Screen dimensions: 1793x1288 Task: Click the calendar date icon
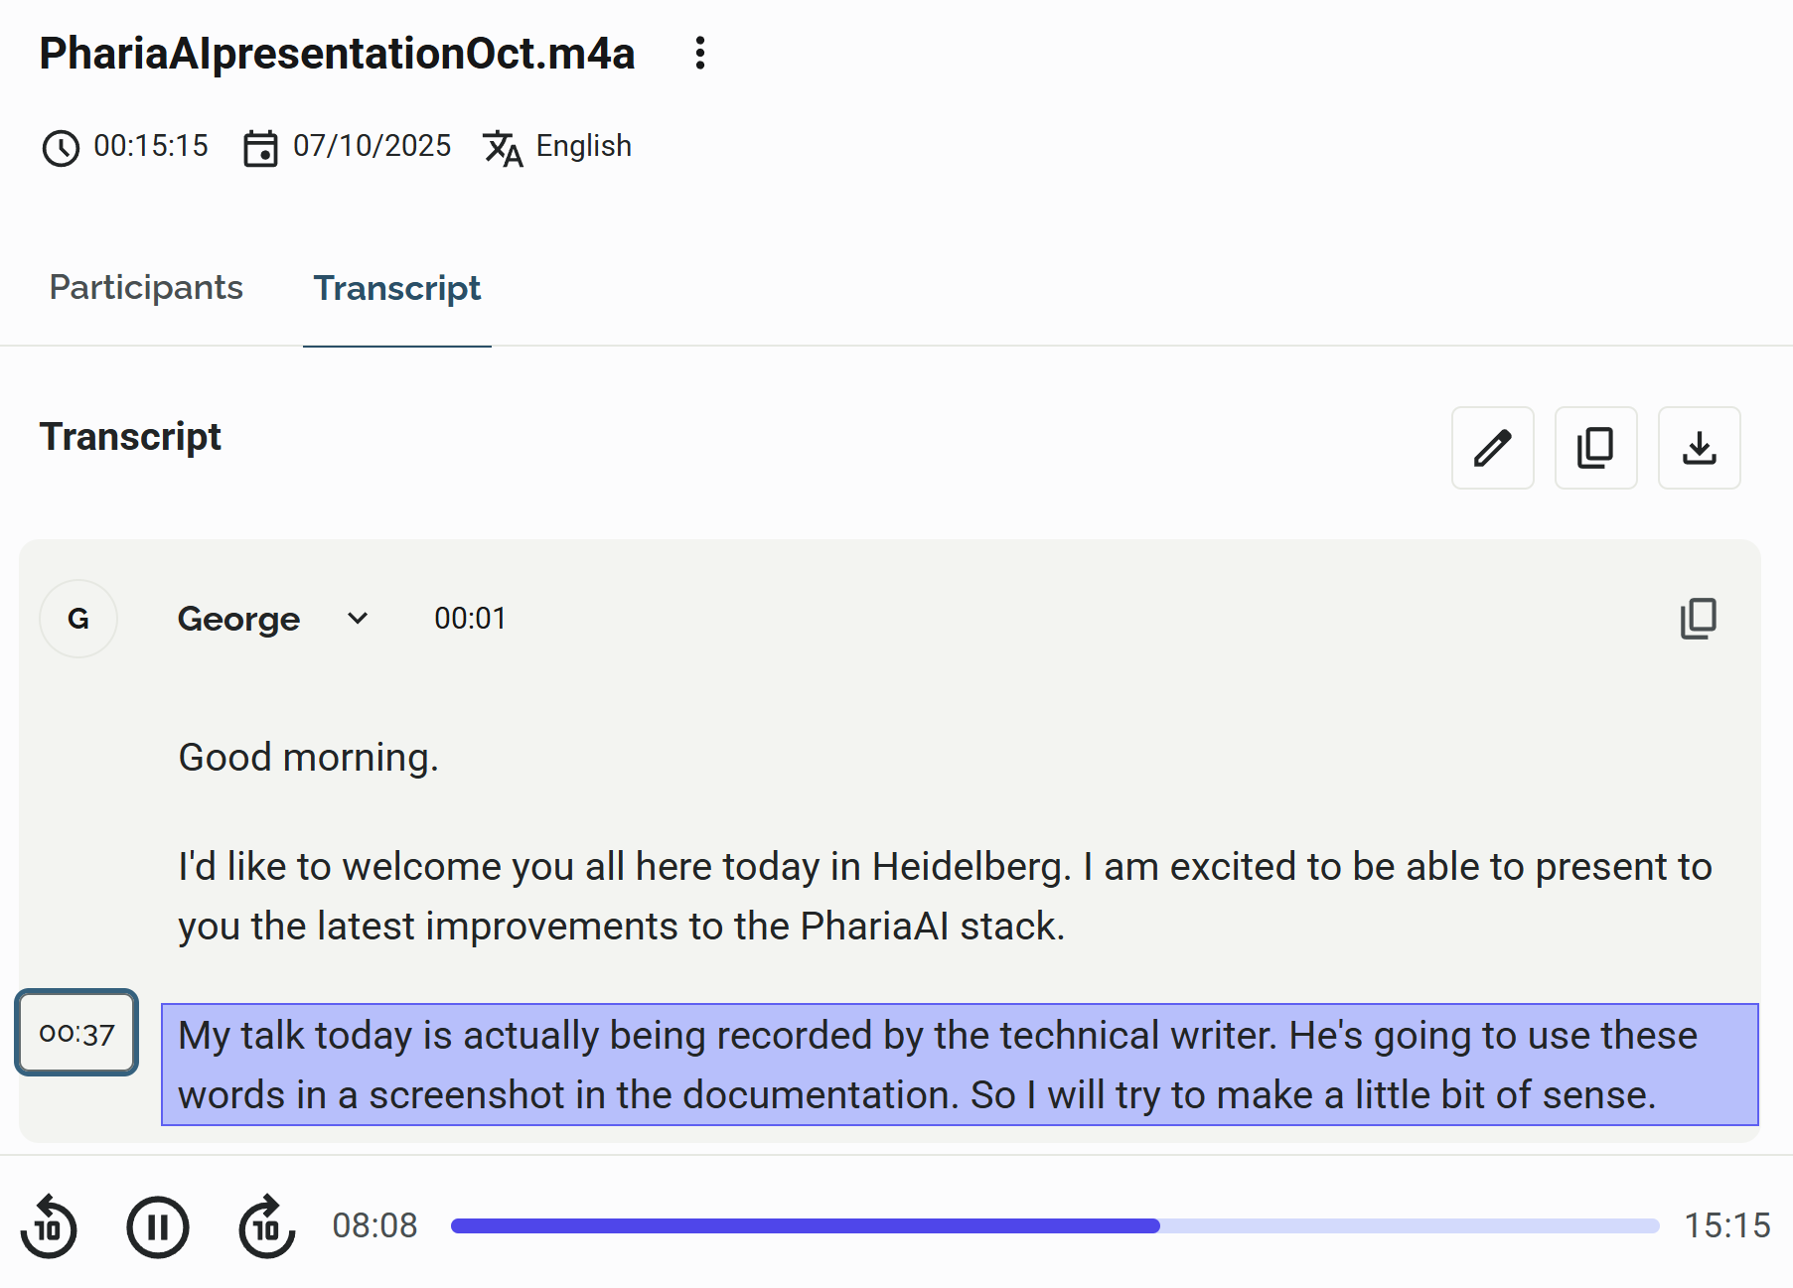pyautogui.click(x=259, y=148)
